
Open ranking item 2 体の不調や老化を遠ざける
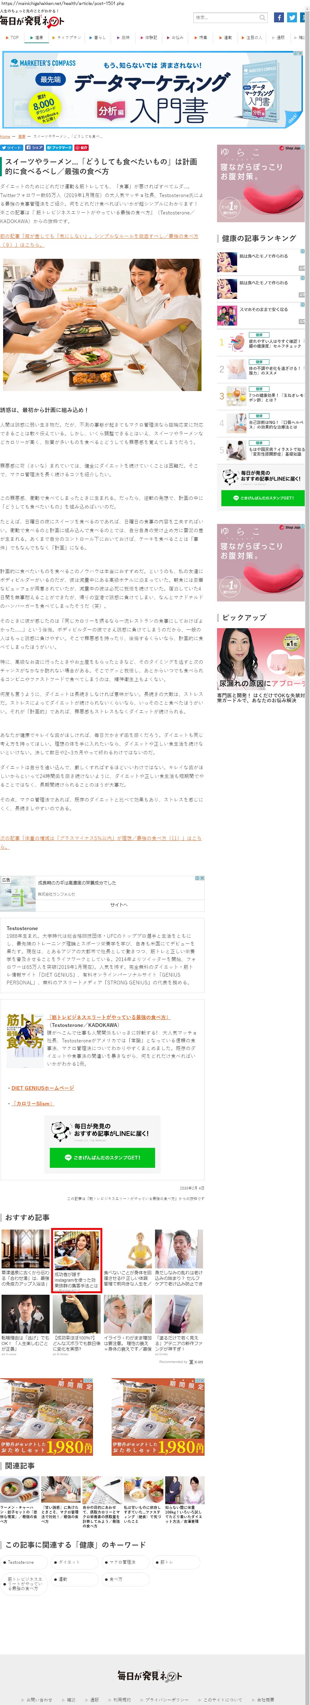(262, 369)
